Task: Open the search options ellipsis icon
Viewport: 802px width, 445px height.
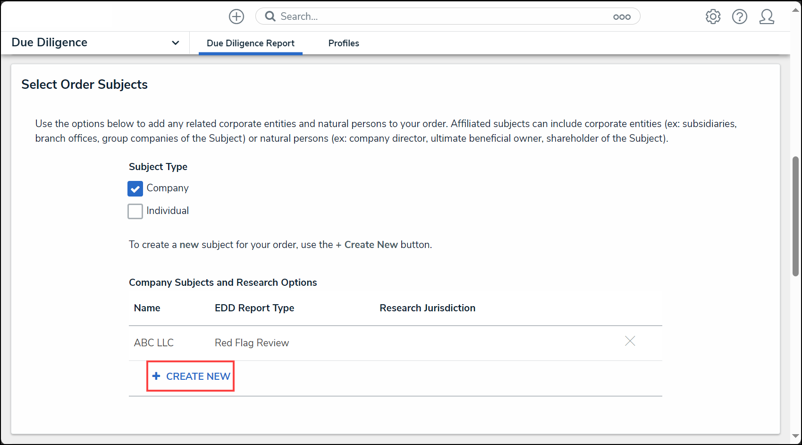Action: click(x=622, y=17)
